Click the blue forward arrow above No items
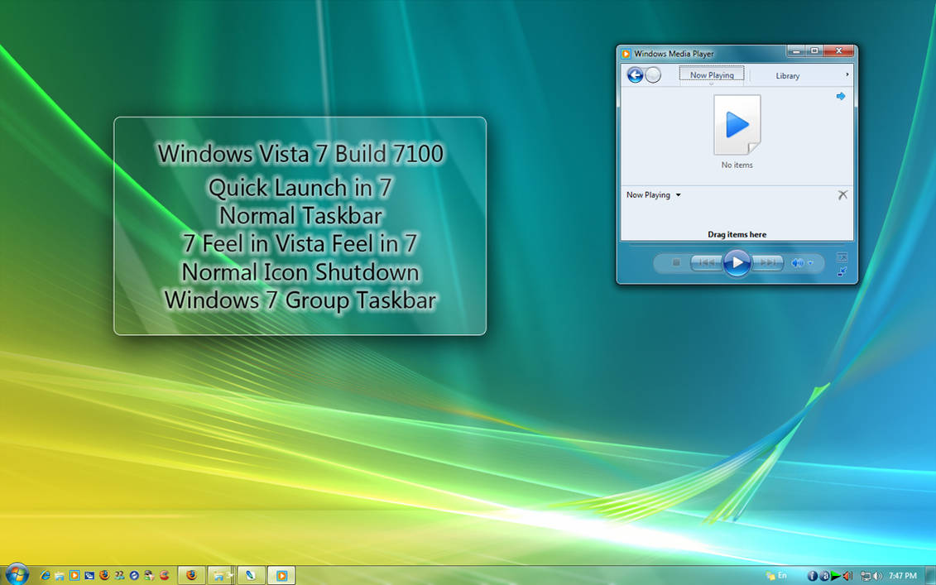936x585 pixels. pos(841,96)
